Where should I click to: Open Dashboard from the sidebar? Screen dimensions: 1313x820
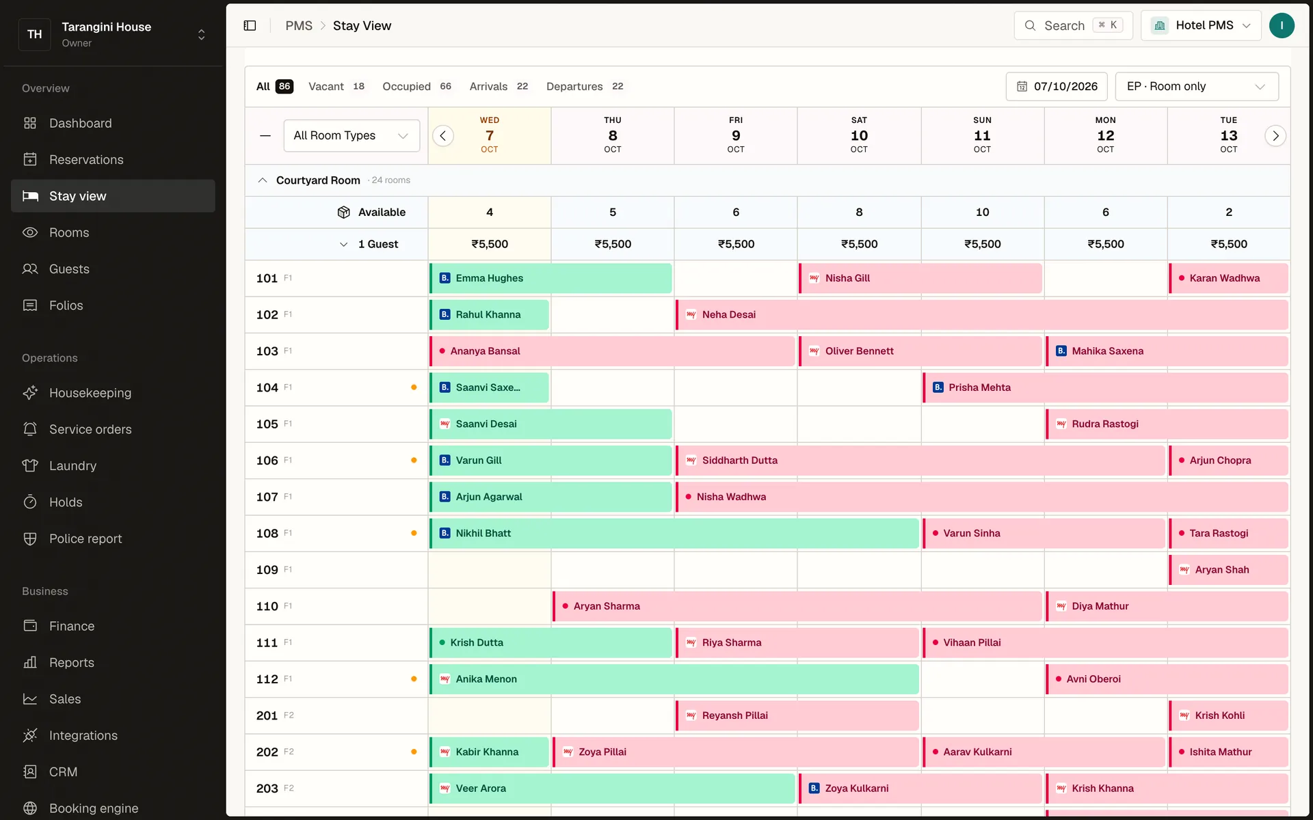pos(113,123)
